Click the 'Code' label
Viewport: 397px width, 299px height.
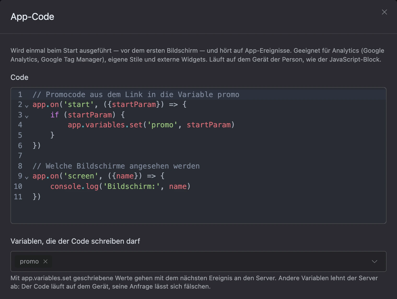tap(19, 77)
